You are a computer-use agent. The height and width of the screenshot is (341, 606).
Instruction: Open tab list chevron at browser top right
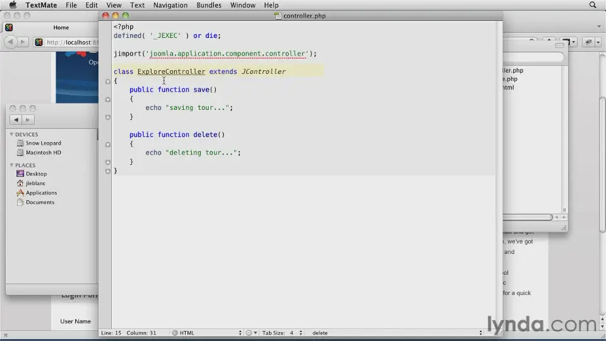tap(599, 27)
